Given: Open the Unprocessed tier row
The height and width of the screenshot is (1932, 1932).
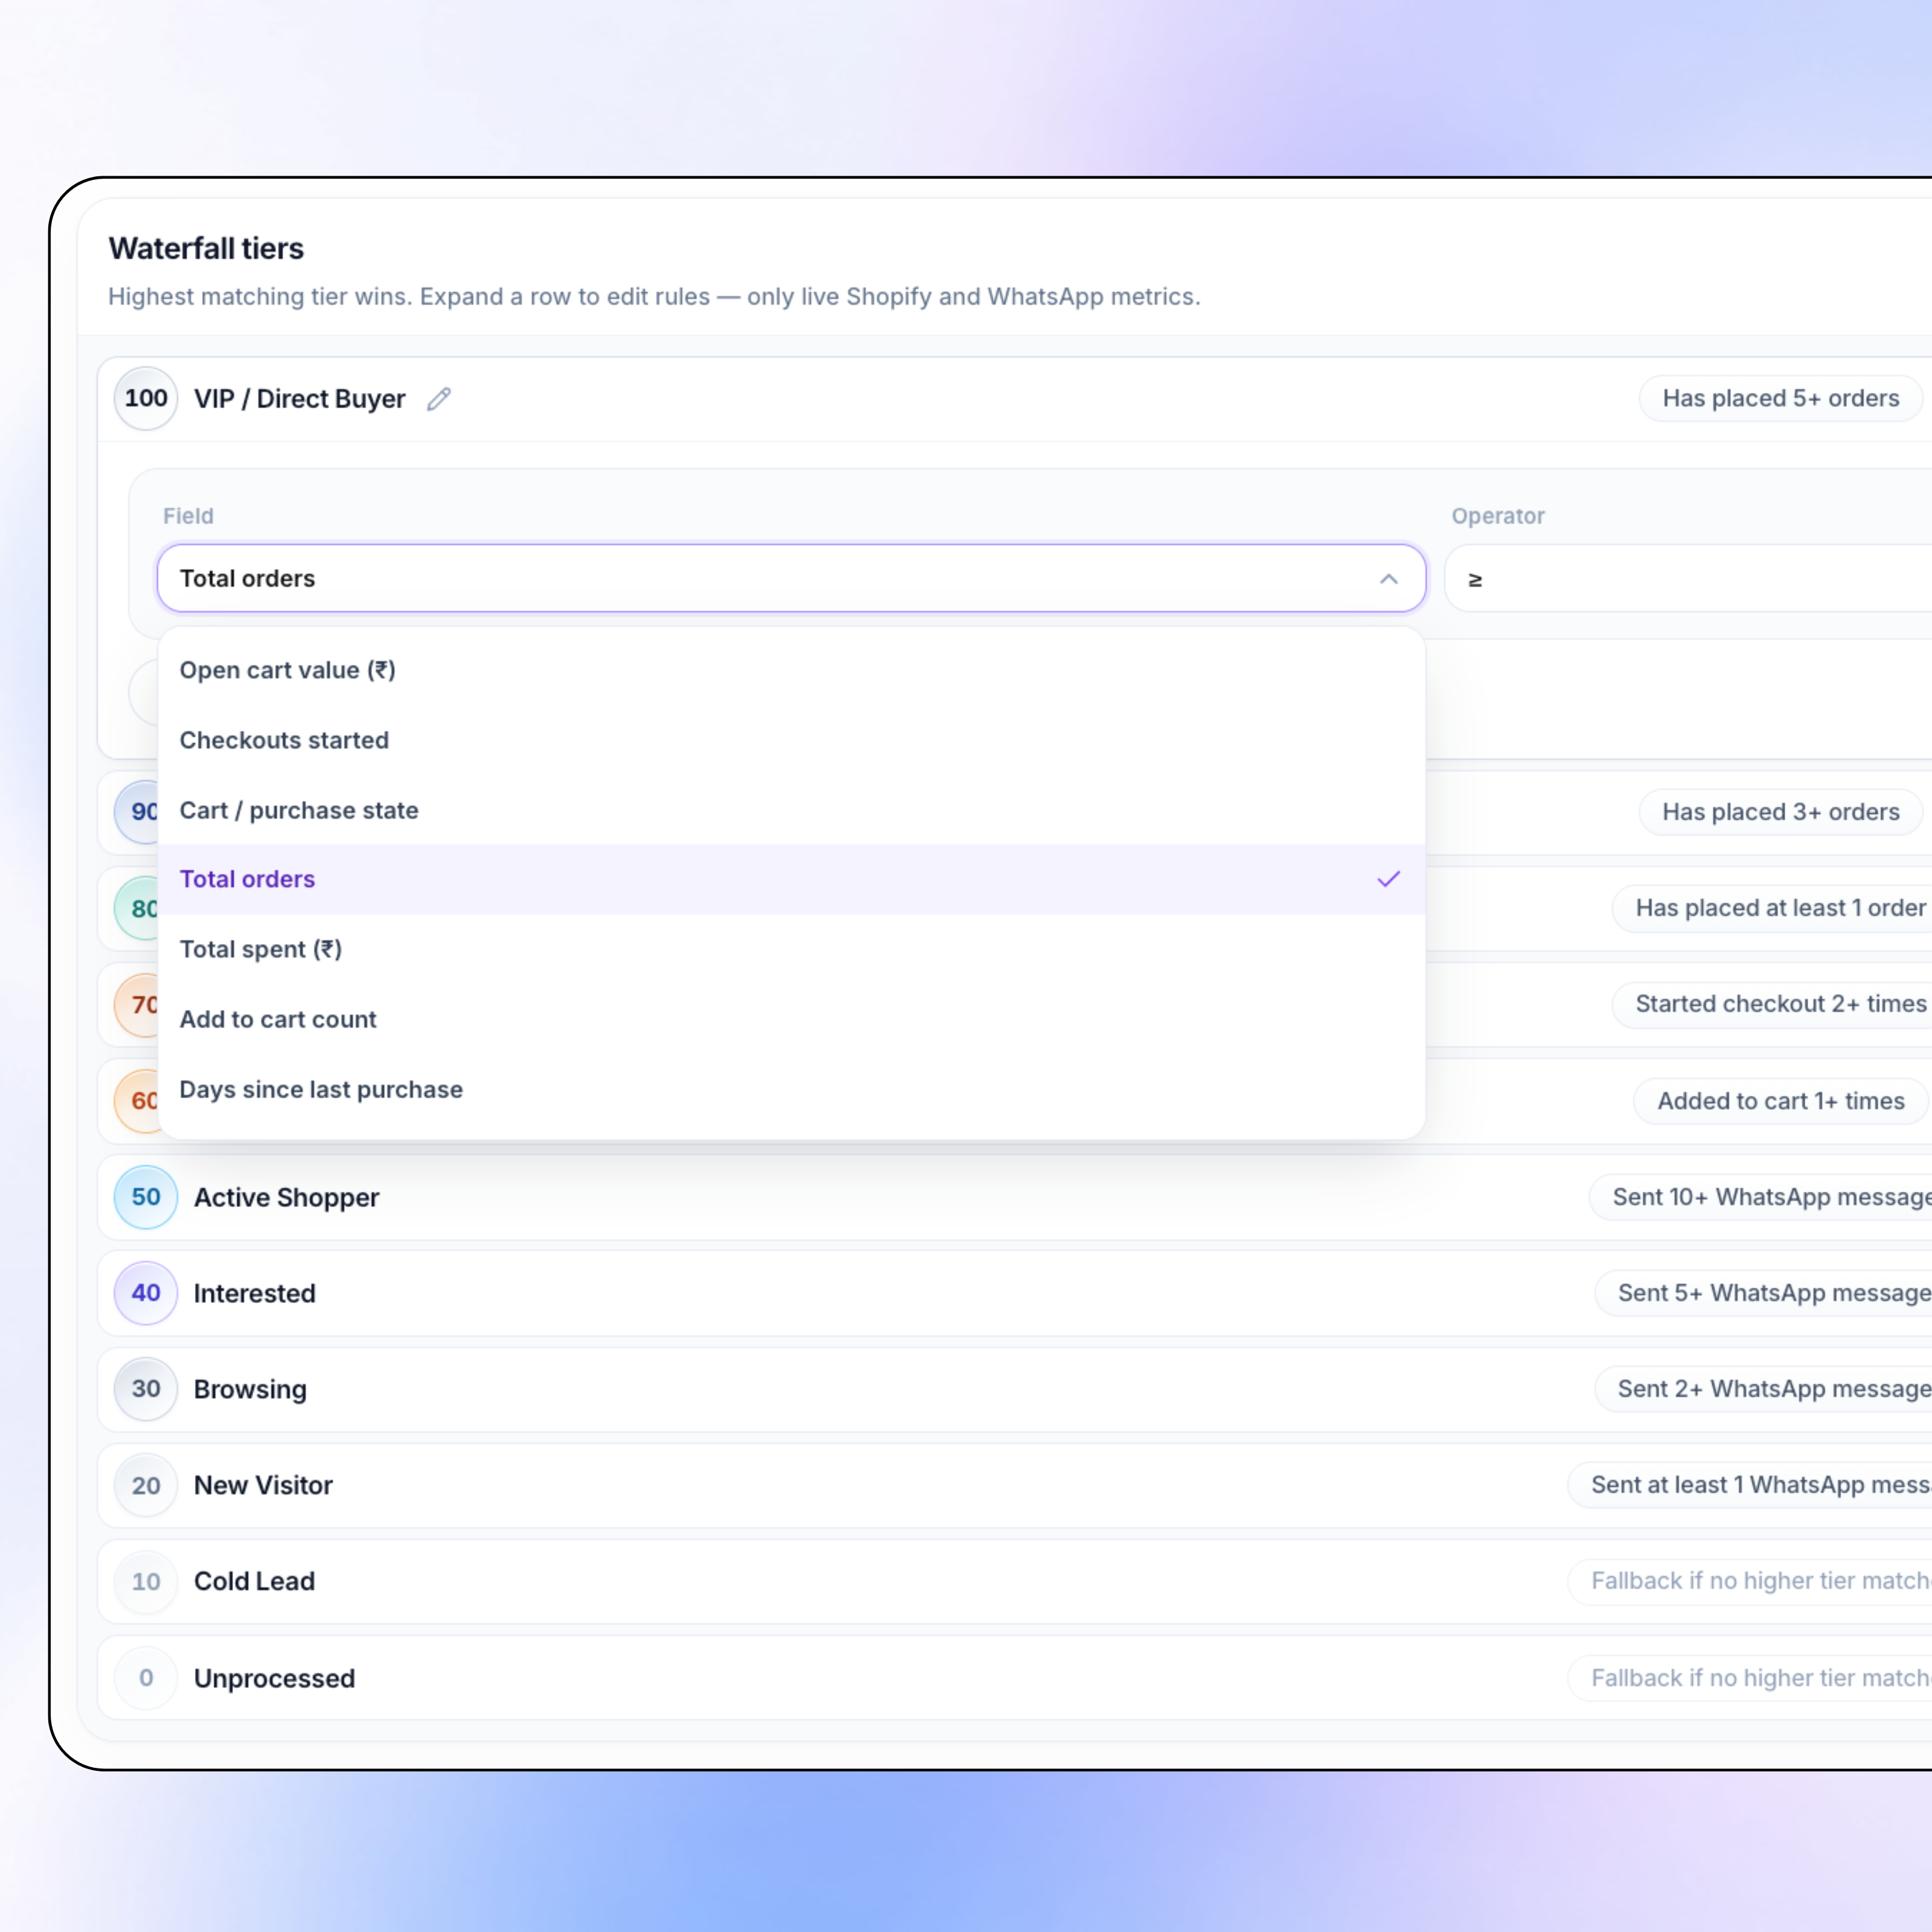Looking at the screenshot, I should click(1014, 1678).
